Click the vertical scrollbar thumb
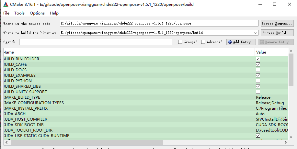The height and width of the screenshot is (149, 297). coord(291,69)
